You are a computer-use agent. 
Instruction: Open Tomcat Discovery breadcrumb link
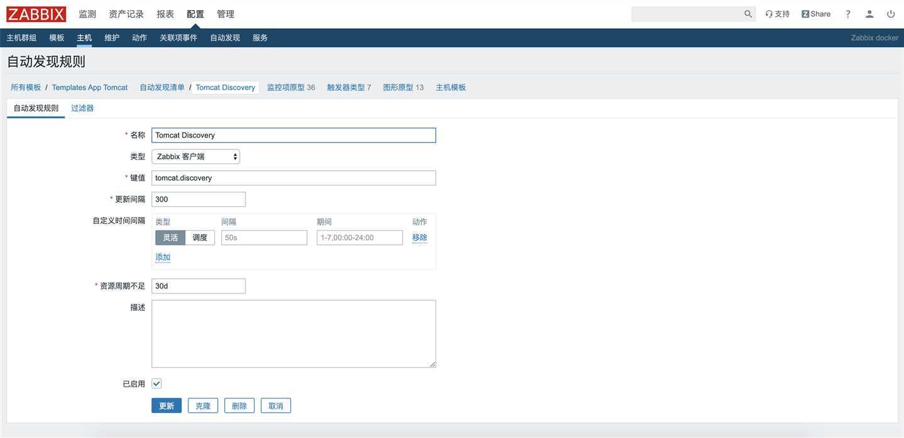pyautogui.click(x=226, y=87)
